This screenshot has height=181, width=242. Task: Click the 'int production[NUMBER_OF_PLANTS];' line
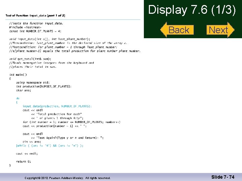click(x=44, y=86)
